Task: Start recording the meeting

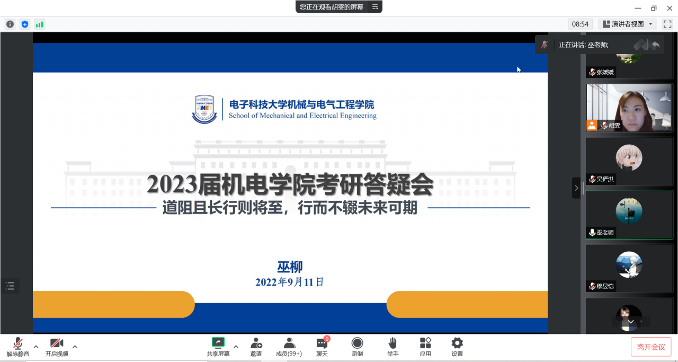Action: click(x=358, y=347)
